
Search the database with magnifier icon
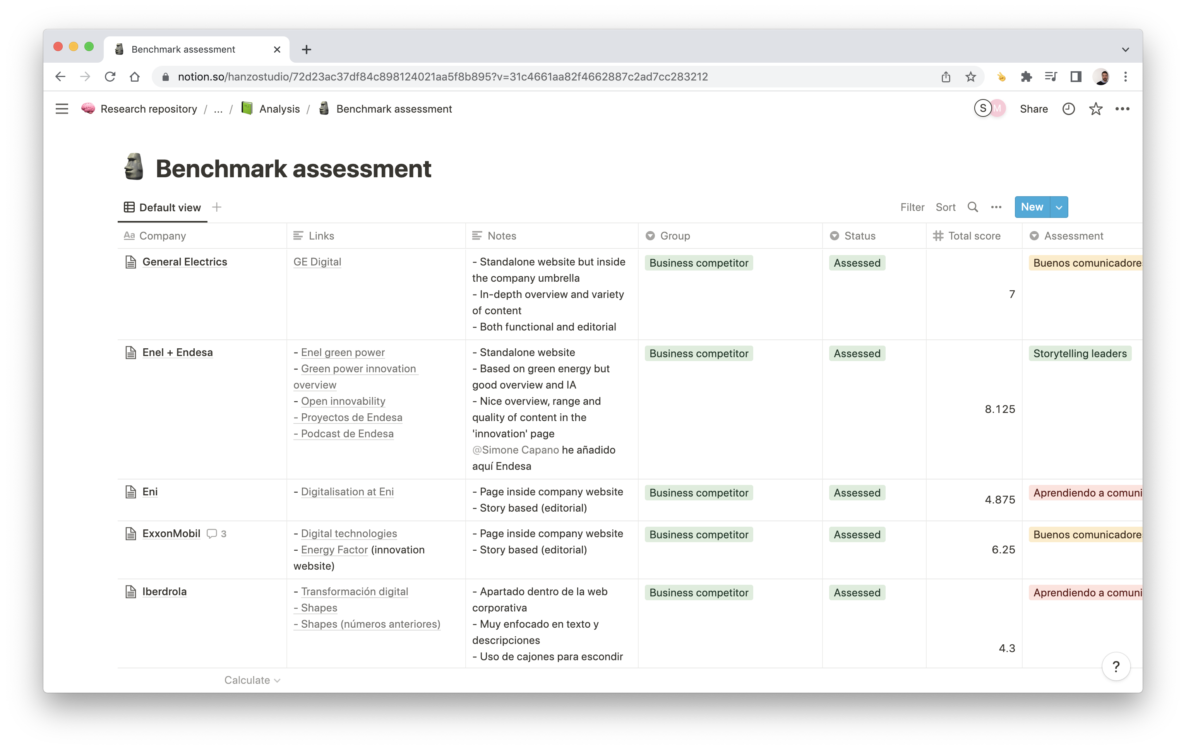(x=972, y=207)
